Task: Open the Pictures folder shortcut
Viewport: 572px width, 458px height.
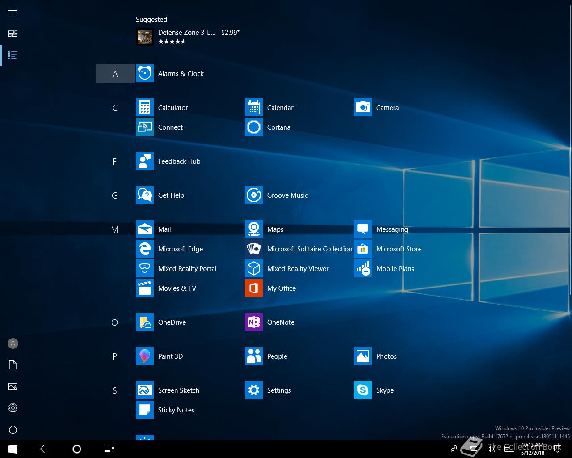Action: (13, 386)
